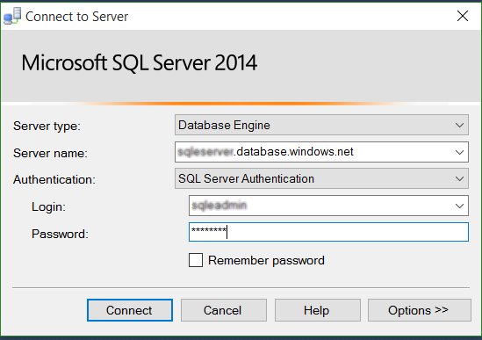Click into the Server name text field
This screenshot has height=340, width=482.
pyautogui.click(x=313, y=152)
